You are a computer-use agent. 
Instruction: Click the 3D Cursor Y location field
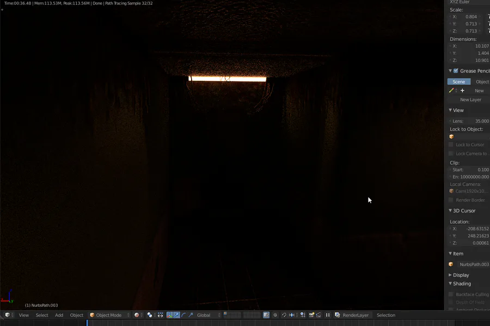click(x=469, y=236)
